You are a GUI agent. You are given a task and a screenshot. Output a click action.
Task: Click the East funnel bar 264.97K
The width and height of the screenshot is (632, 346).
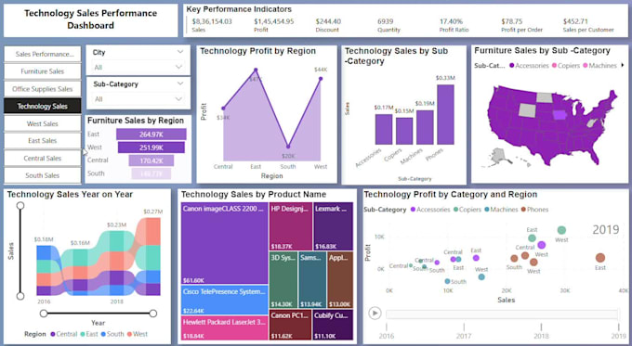[x=151, y=135]
